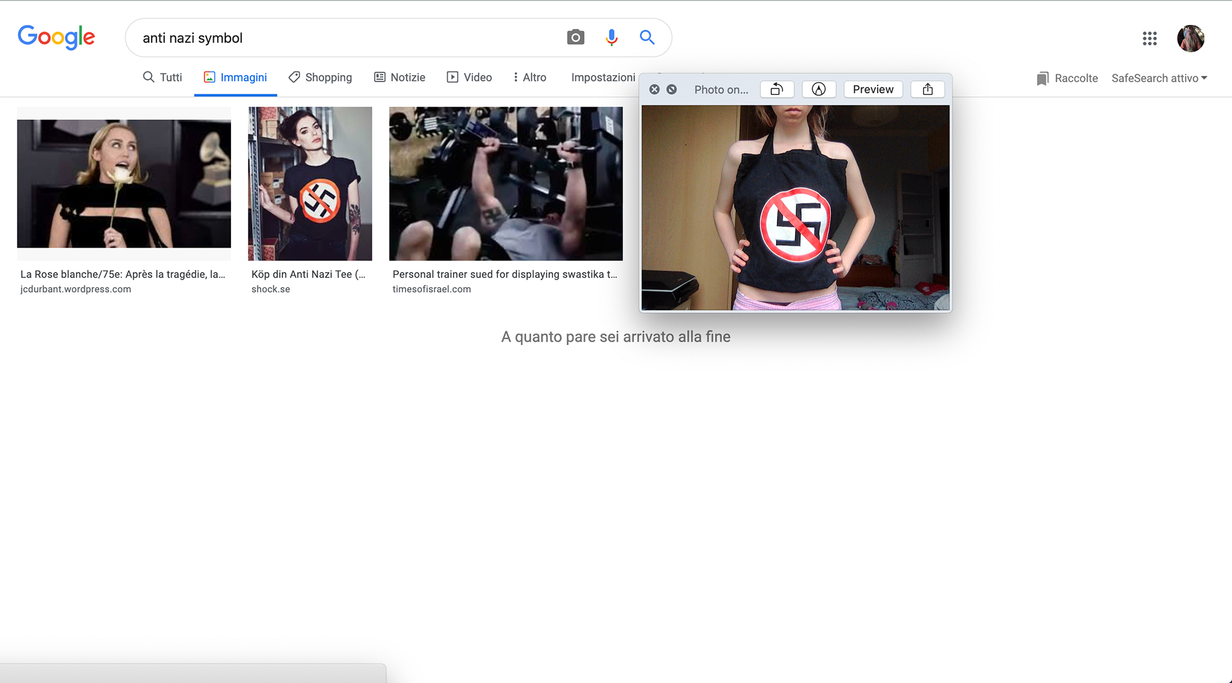Click La Rose blanche/75e result title
The width and height of the screenshot is (1232, 683).
click(x=123, y=274)
